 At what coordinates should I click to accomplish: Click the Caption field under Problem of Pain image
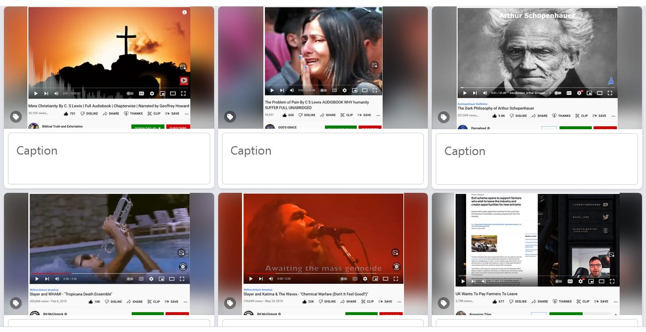(x=323, y=159)
